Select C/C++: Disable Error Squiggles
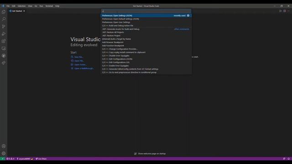 coord(146,56)
